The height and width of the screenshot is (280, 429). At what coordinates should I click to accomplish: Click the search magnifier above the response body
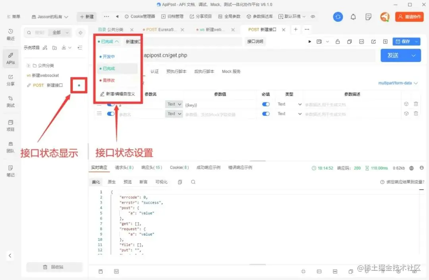point(193,181)
